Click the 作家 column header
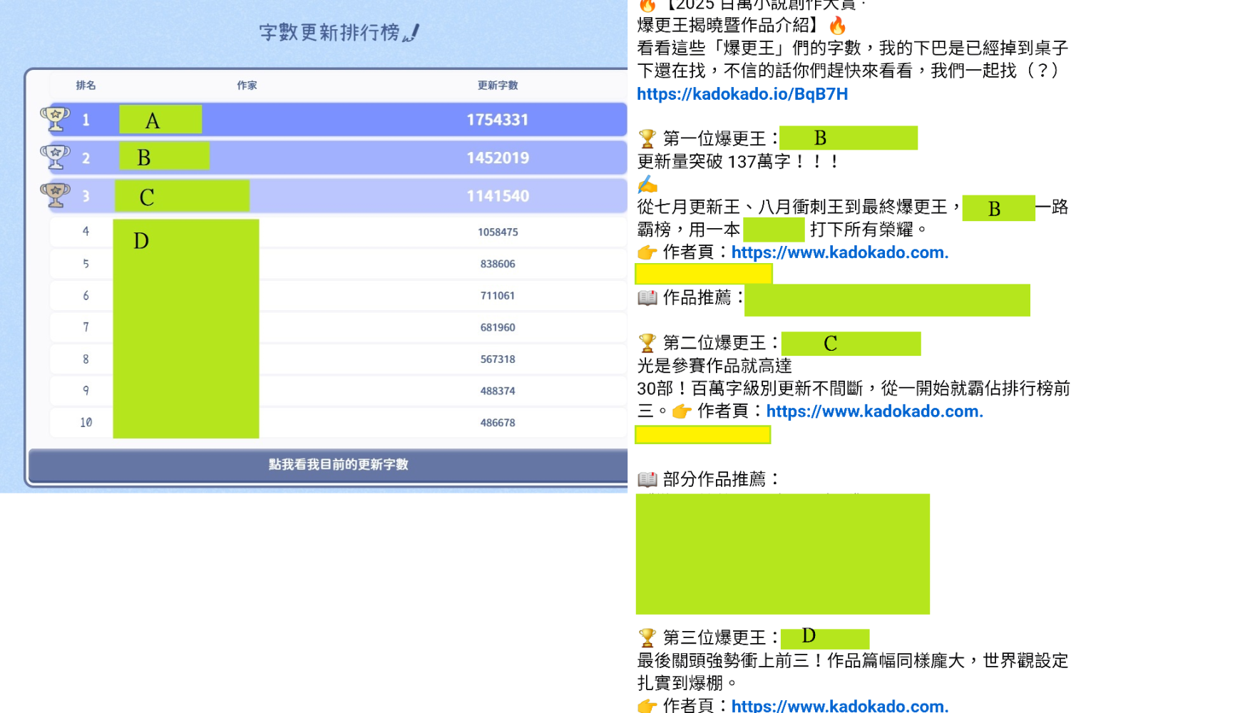1240x713 pixels. (247, 86)
